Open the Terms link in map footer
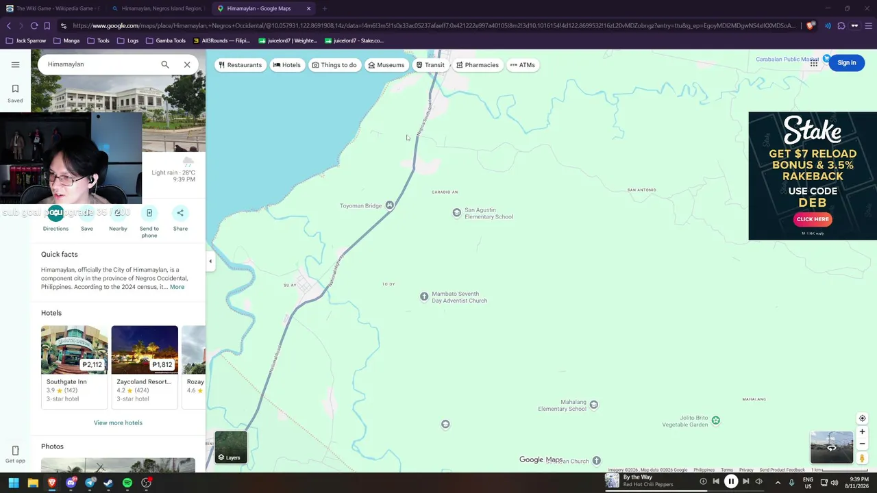Screen dimensions: 877x493 (x=727, y=470)
